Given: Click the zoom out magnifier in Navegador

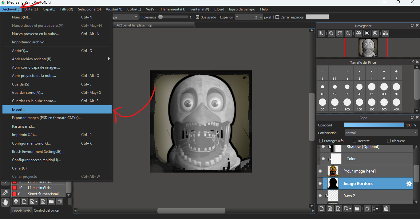Looking at the screenshot, I should pyautogui.click(x=348, y=33).
